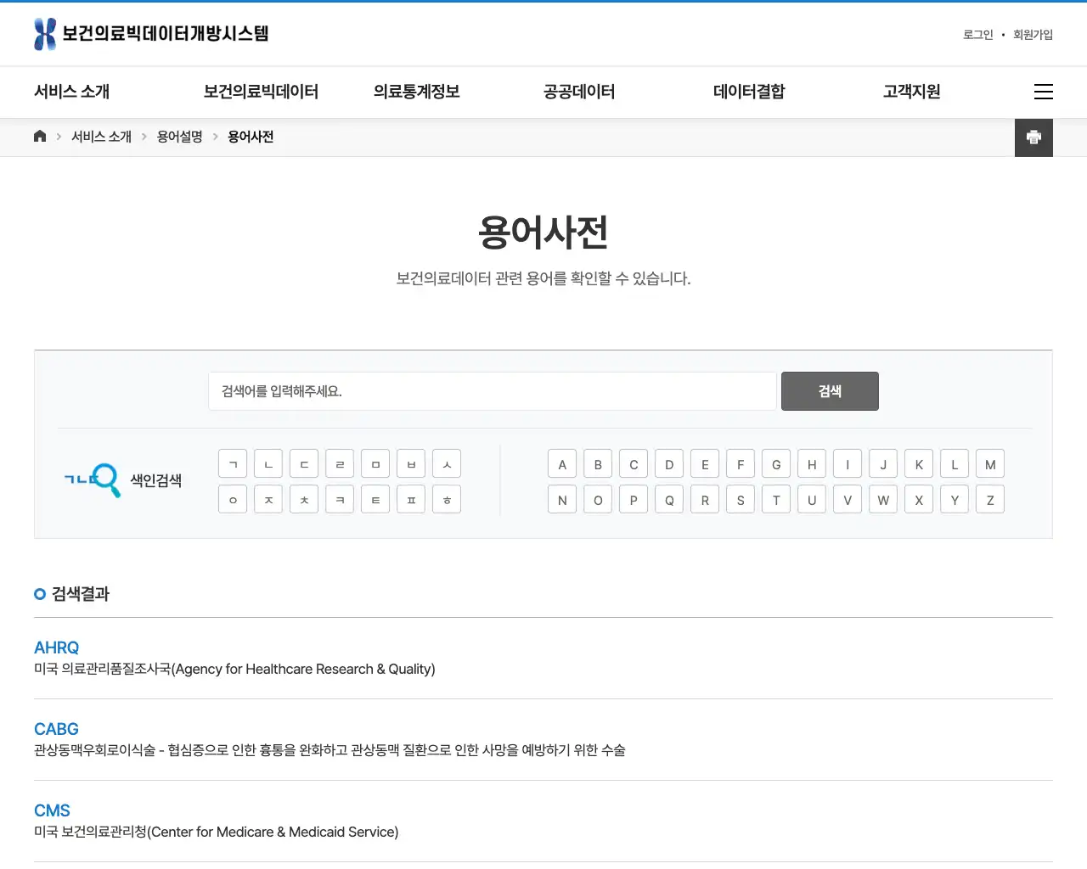
Task: Select index letter E
Action: point(705,464)
